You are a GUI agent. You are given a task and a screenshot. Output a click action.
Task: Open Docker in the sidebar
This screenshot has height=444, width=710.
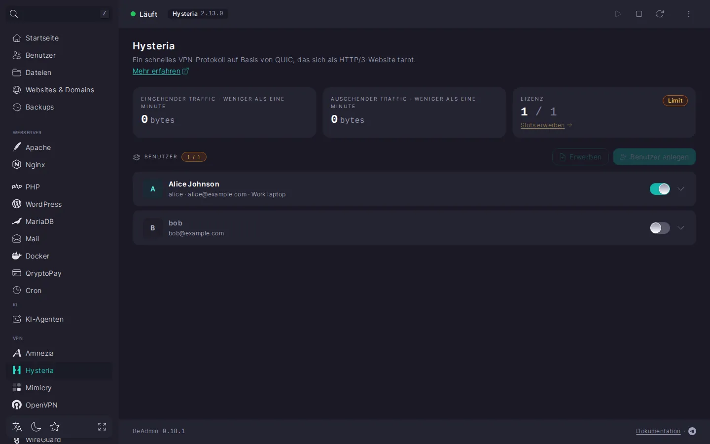[59, 256]
